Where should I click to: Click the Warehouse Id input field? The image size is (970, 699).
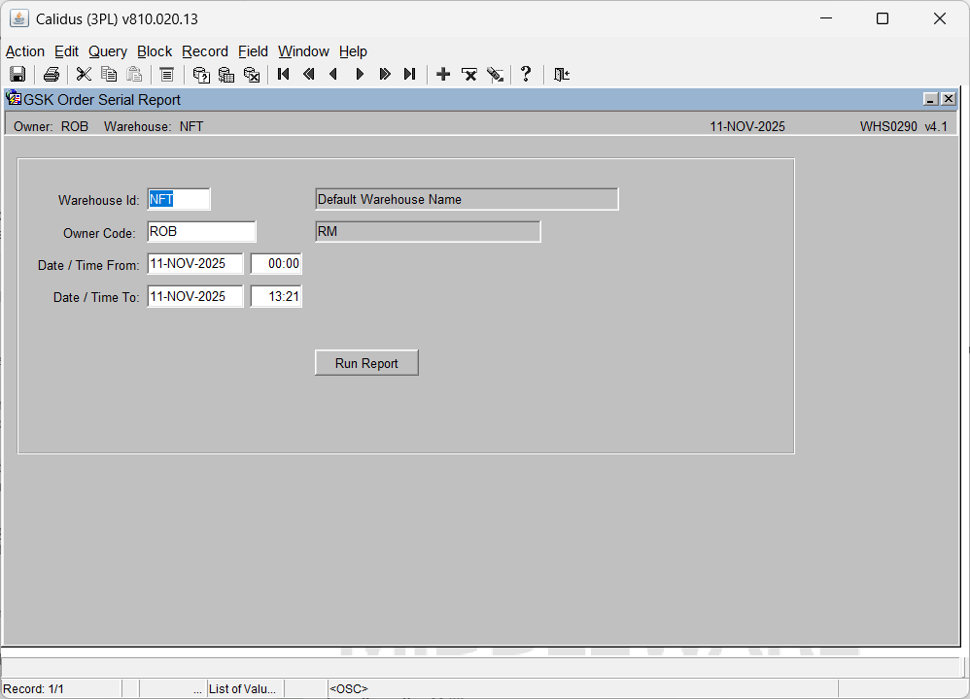[x=178, y=200]
